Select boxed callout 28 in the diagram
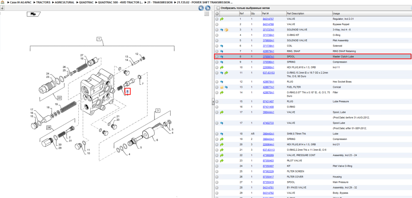 click(x=49, y=128)
